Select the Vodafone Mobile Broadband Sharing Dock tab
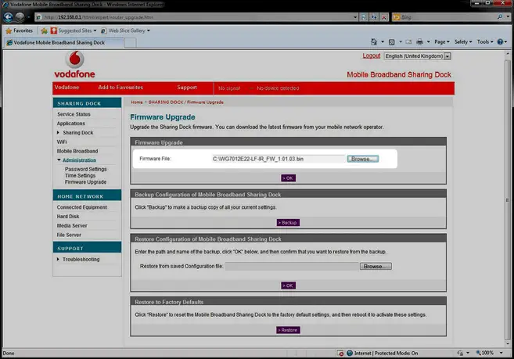The height and width of the screenshot is (359, 514). coord(64,42)
